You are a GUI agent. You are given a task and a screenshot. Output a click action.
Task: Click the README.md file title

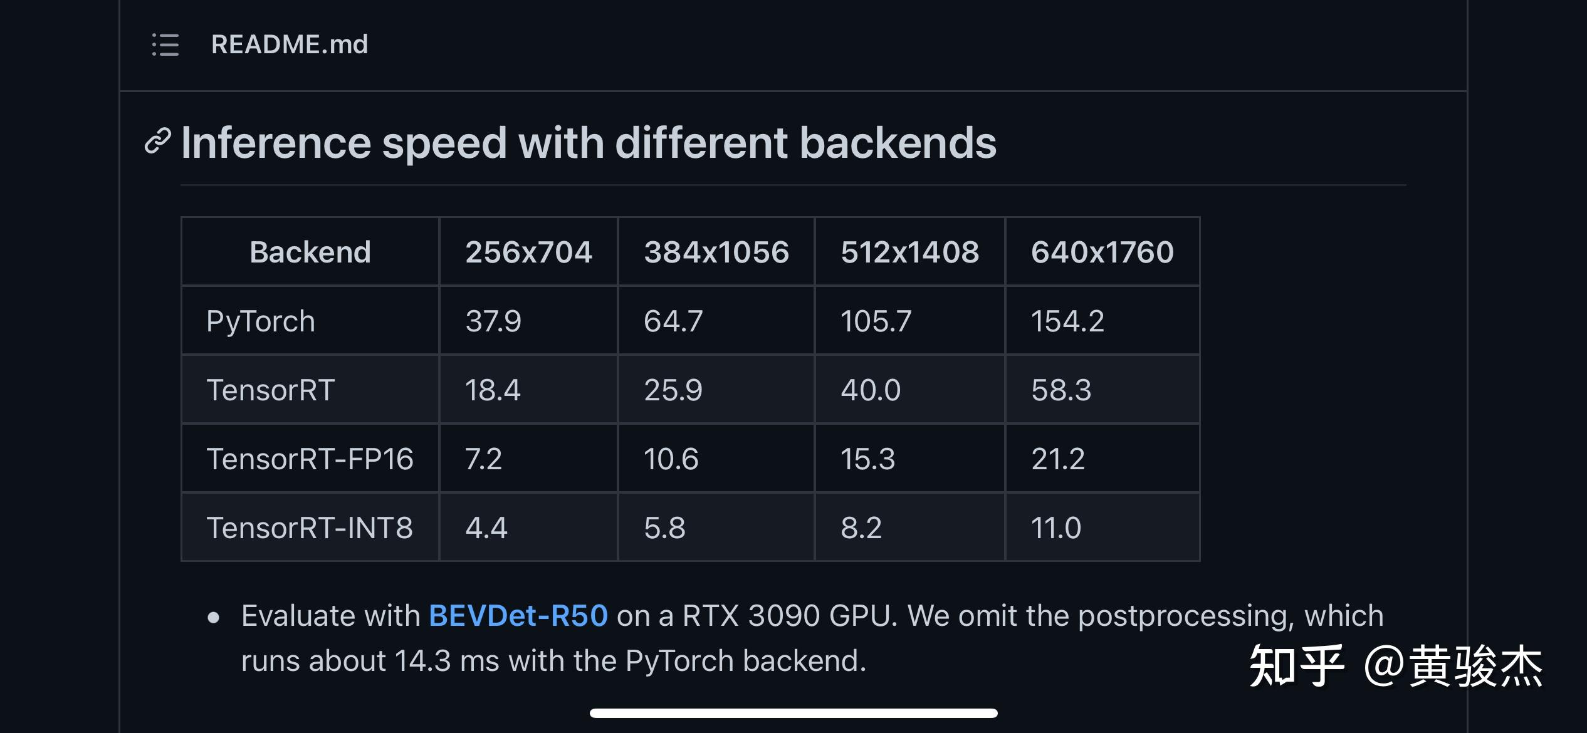[x=290, y=44]
